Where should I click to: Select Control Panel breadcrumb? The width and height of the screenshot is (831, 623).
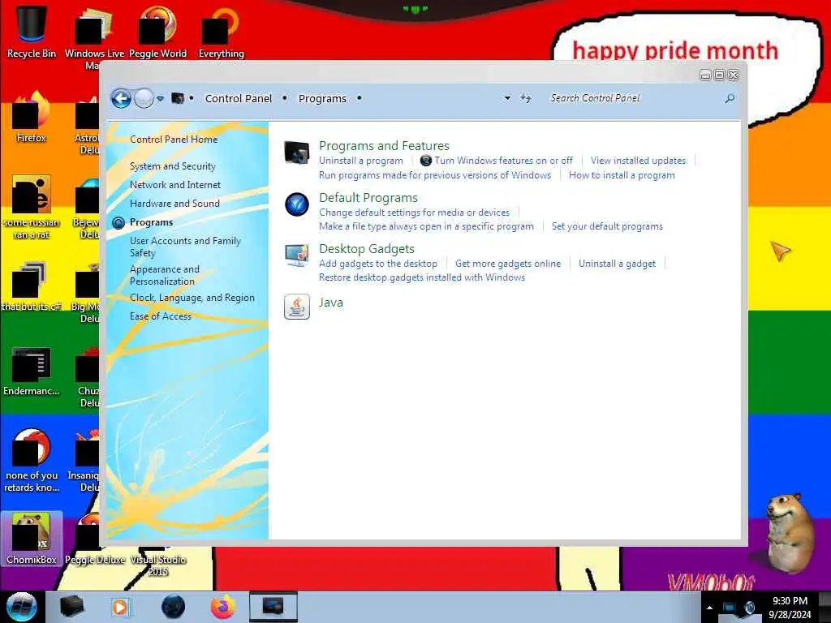pos(239,98)
